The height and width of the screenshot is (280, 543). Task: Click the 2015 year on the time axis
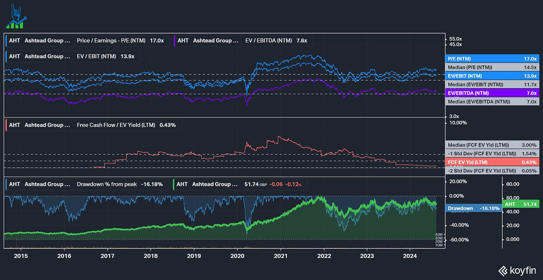[22, 256]
